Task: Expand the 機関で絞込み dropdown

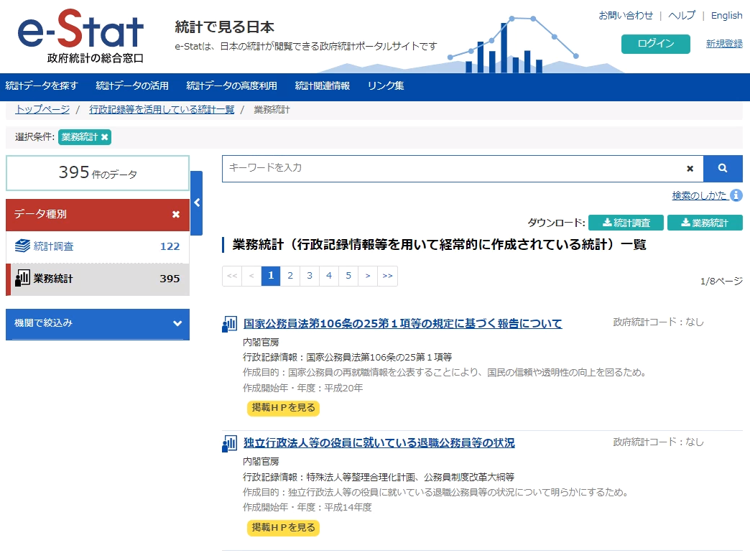Action: 98,324
